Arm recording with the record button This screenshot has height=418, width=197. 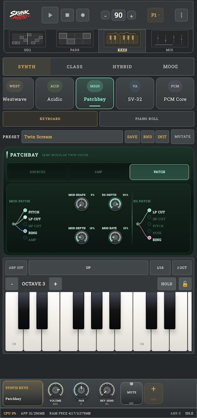[x=83, y=15]
